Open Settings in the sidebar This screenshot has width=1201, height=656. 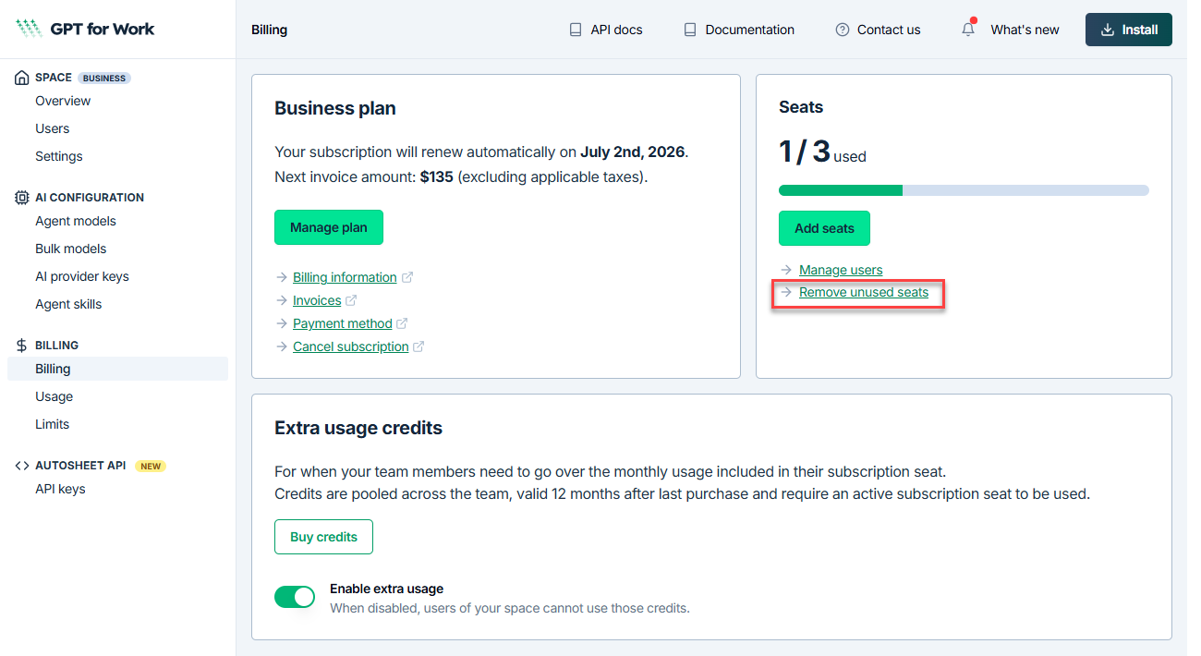(59, 156)
